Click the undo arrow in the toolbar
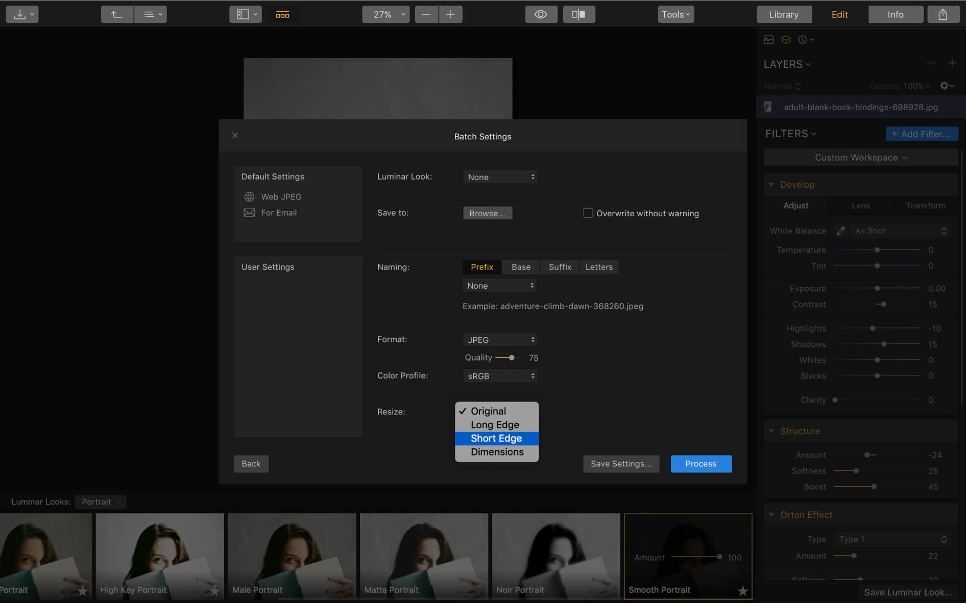The width and height of the screenshot is (966, 603). (117, 14)
